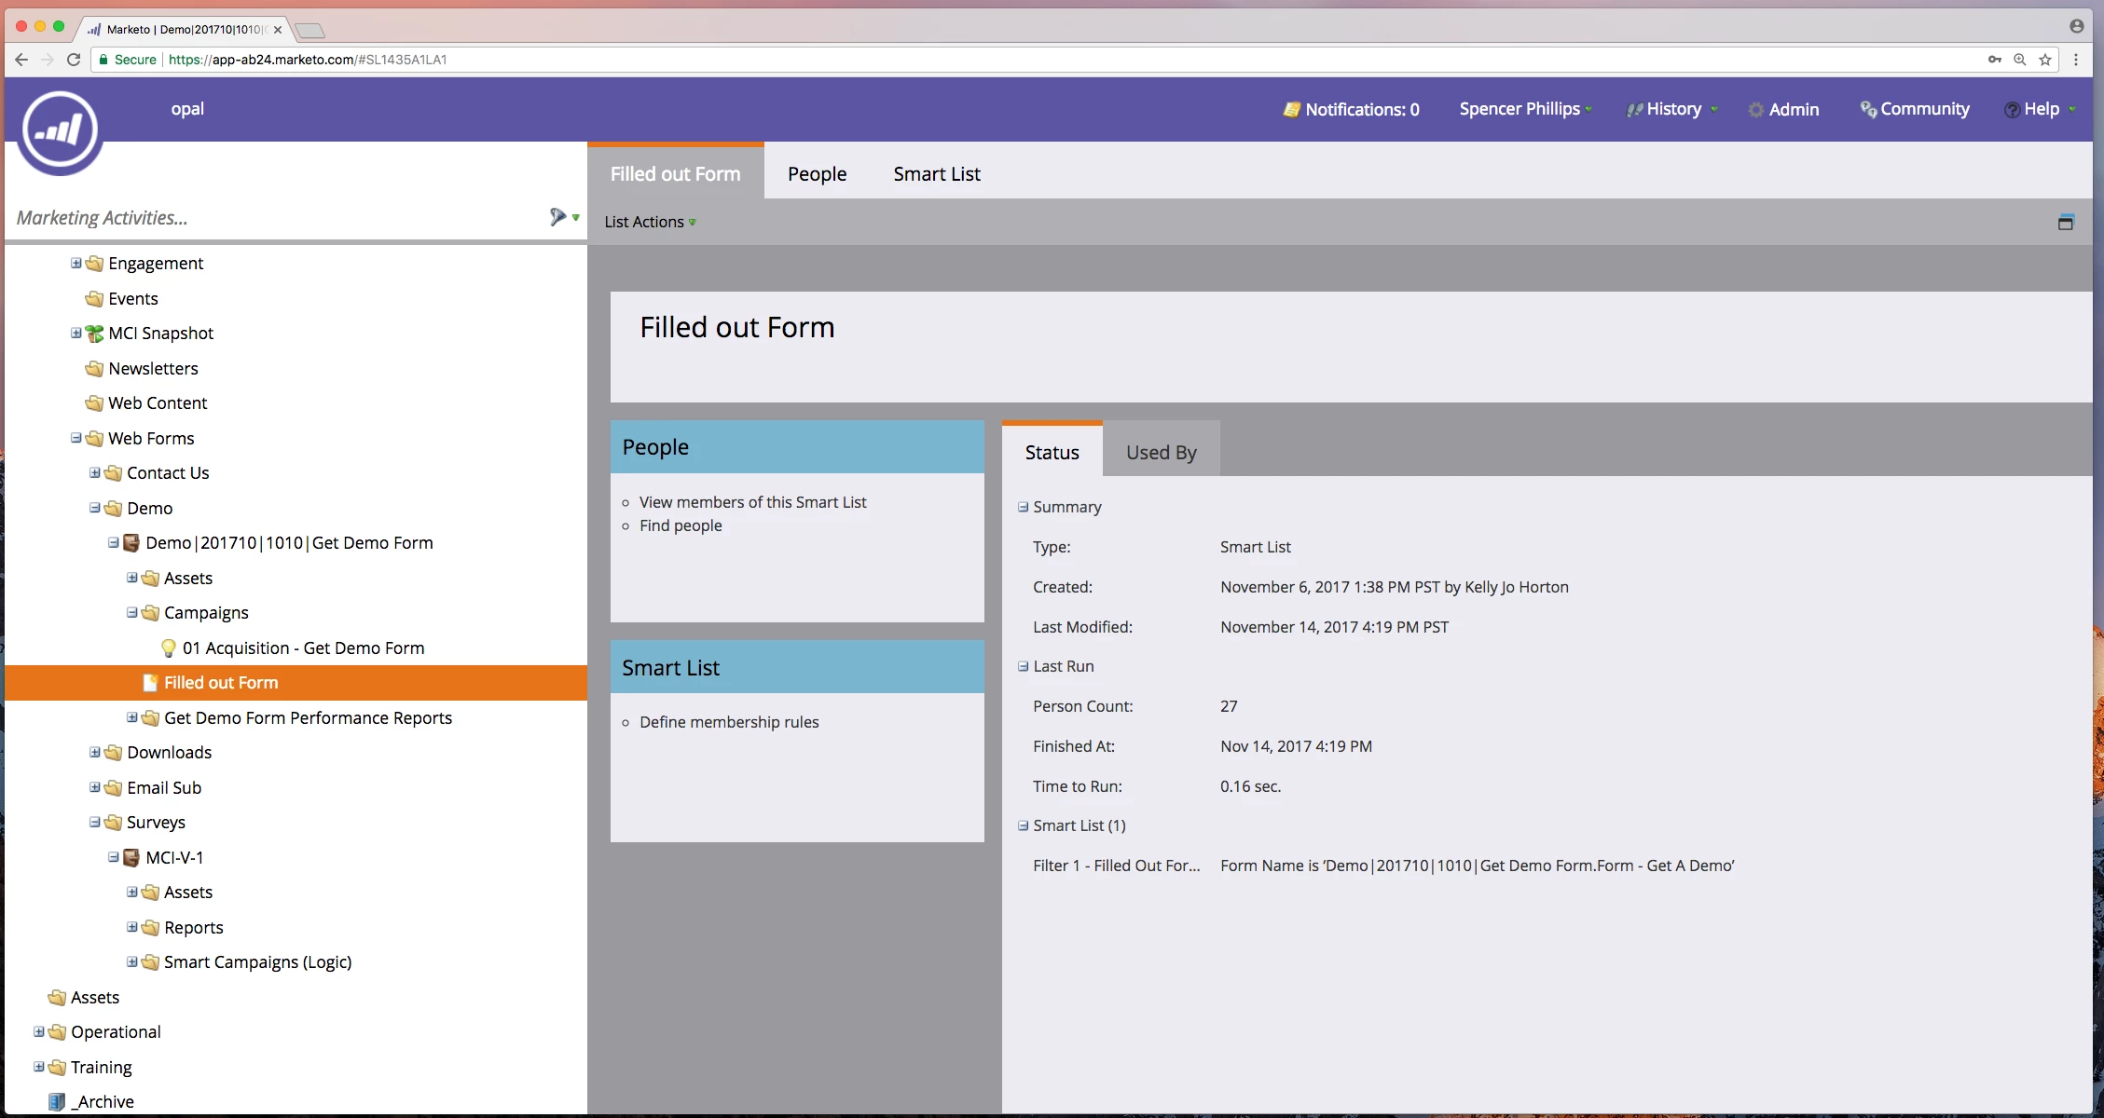
Task: Open Admin gear icon
Action: (x=1755, y=110)
